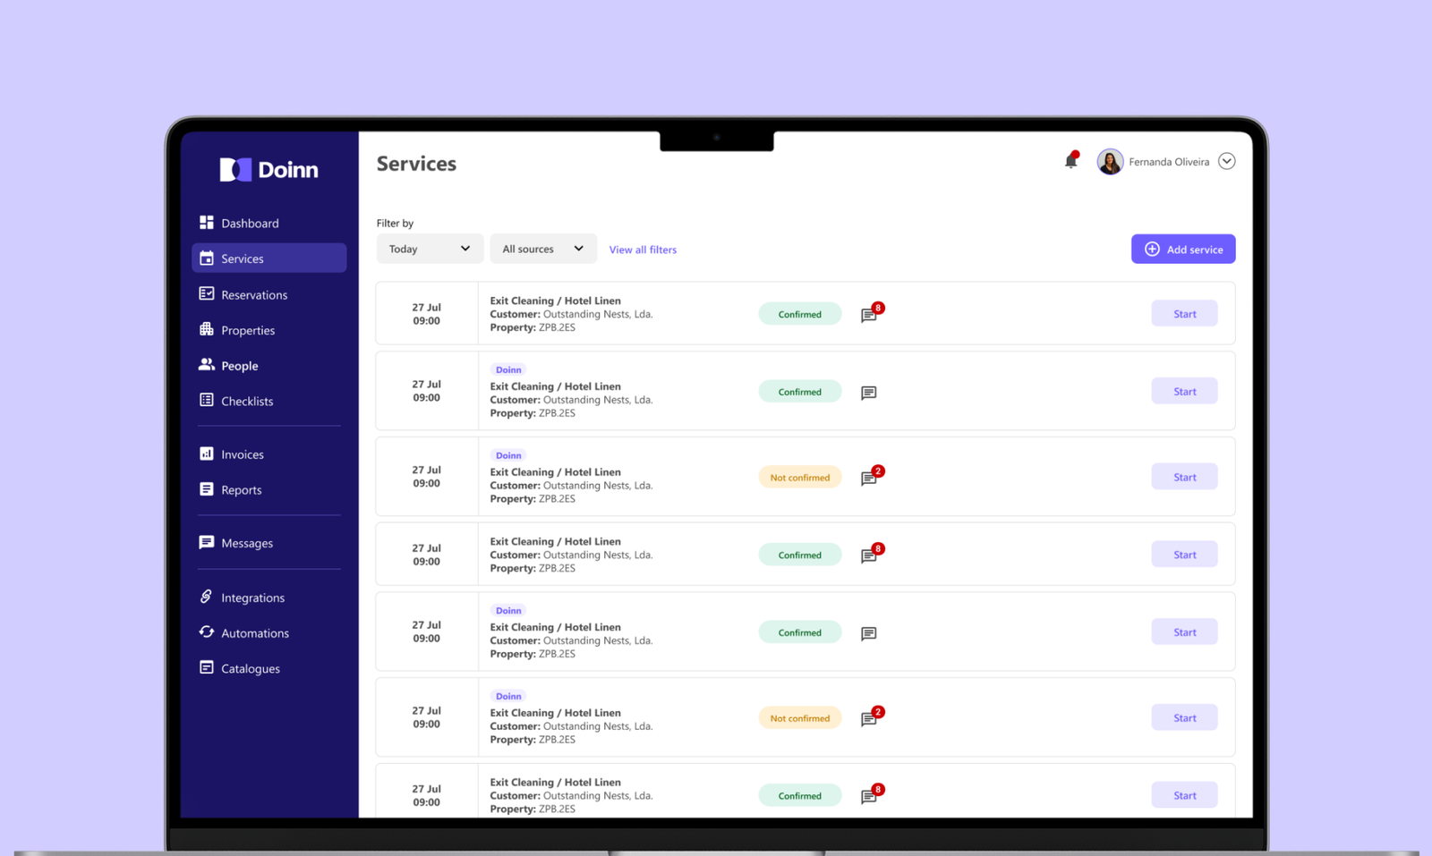Open Properties via its building icon

coord(207,329)
